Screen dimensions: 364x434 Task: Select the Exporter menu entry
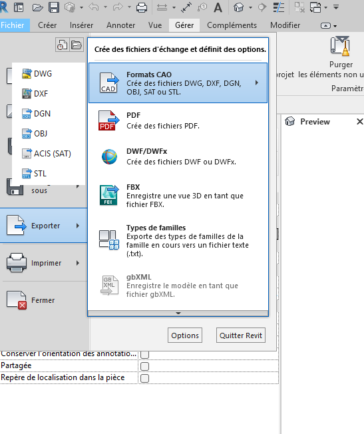pyautogui.click(x=44, y=226)
